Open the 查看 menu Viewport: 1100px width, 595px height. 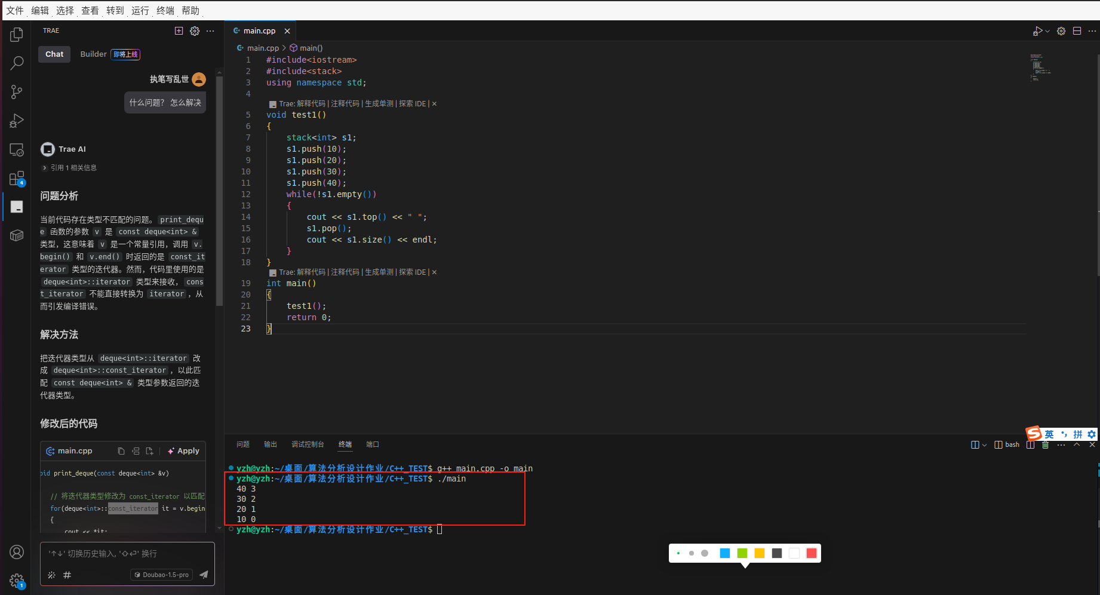(90, 10)
